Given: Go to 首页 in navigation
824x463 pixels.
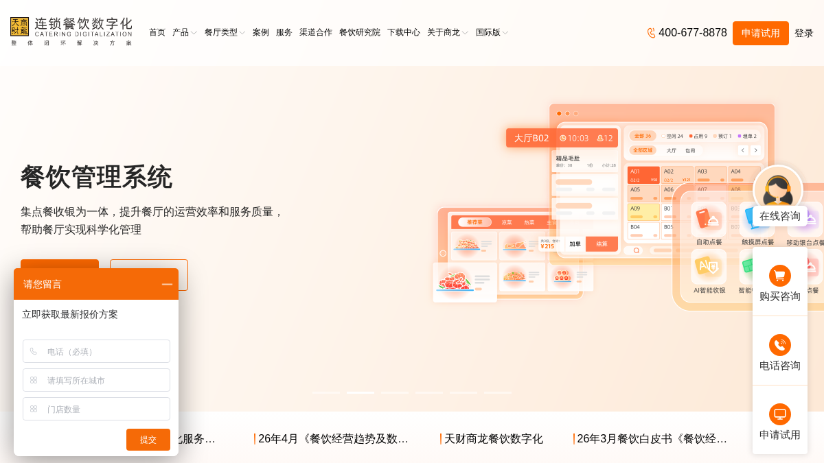Looking at the screenshot, I should 157,32.
